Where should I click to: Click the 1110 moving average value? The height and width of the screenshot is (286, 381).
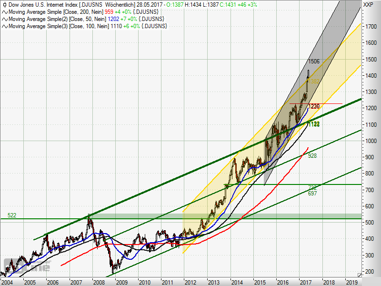[116, 26]
